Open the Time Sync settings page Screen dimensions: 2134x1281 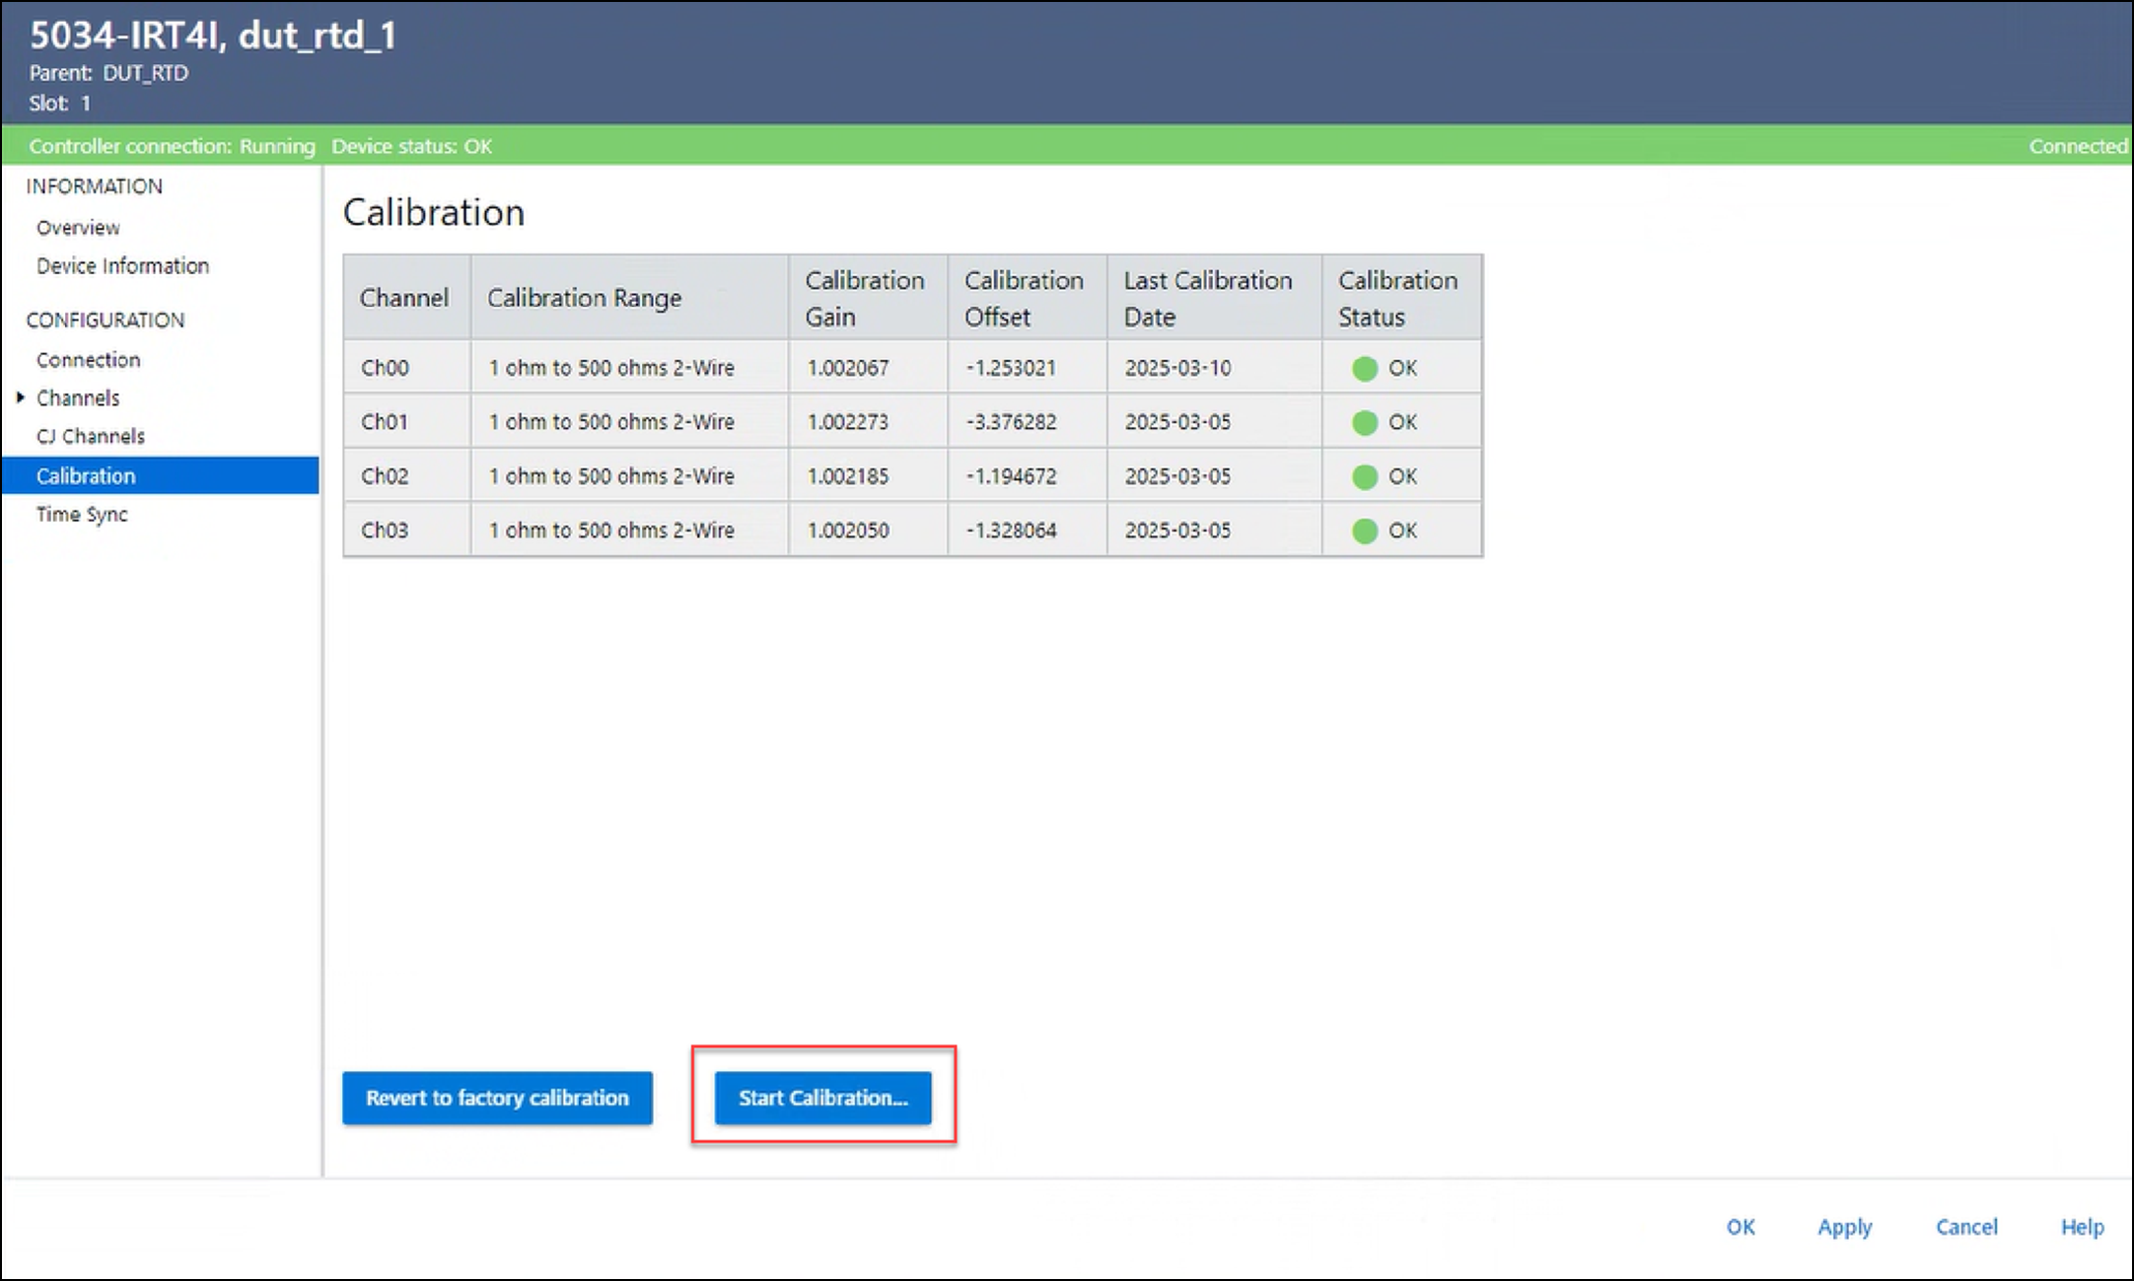coord(82,514)
